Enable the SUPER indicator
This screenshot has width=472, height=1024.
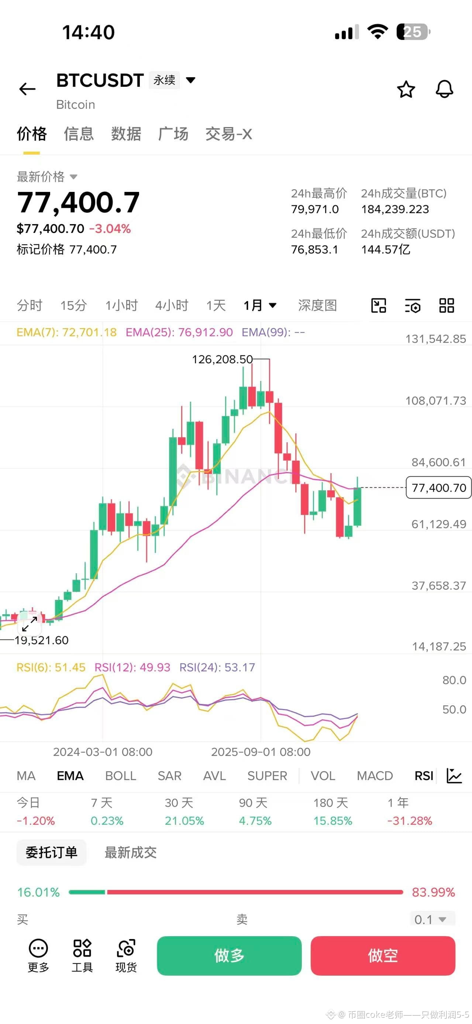coord(268,776)
